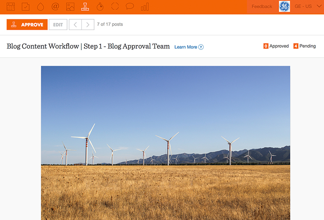Viewport: 324px width, 220px height.
Task: Click the Learn More question mark icon
Action: click(x=201, y=47)
